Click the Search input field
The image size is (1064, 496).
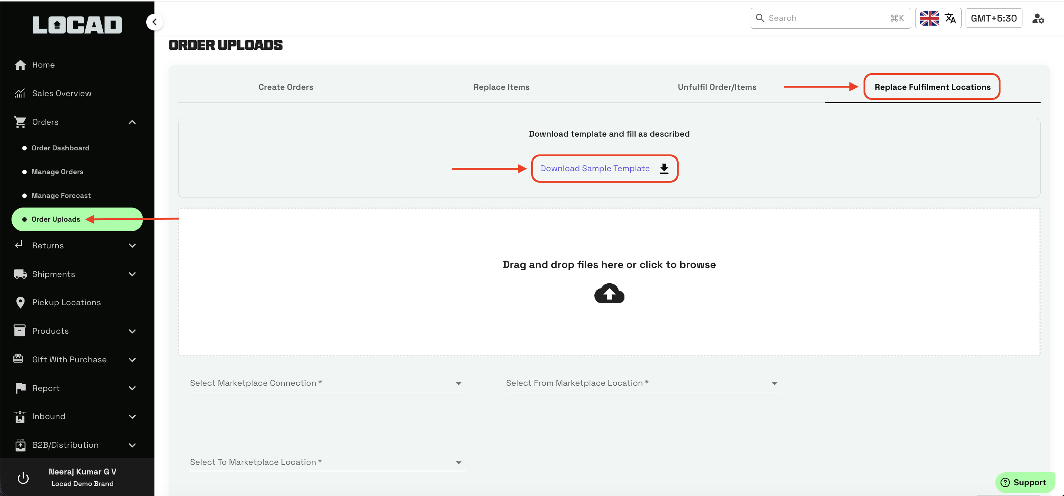(826, 18)
